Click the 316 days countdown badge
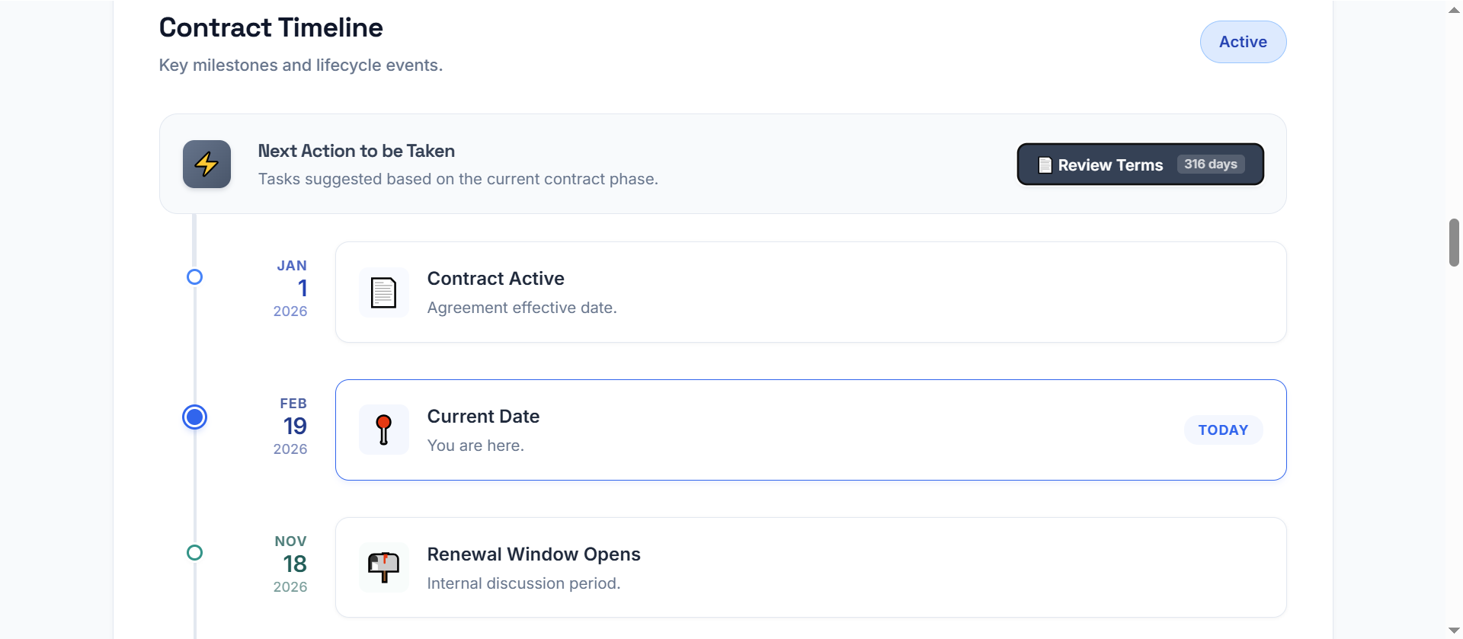The height and width of the screenshot is (639, 1463). pyautogui.click(x=1210, y=164)
